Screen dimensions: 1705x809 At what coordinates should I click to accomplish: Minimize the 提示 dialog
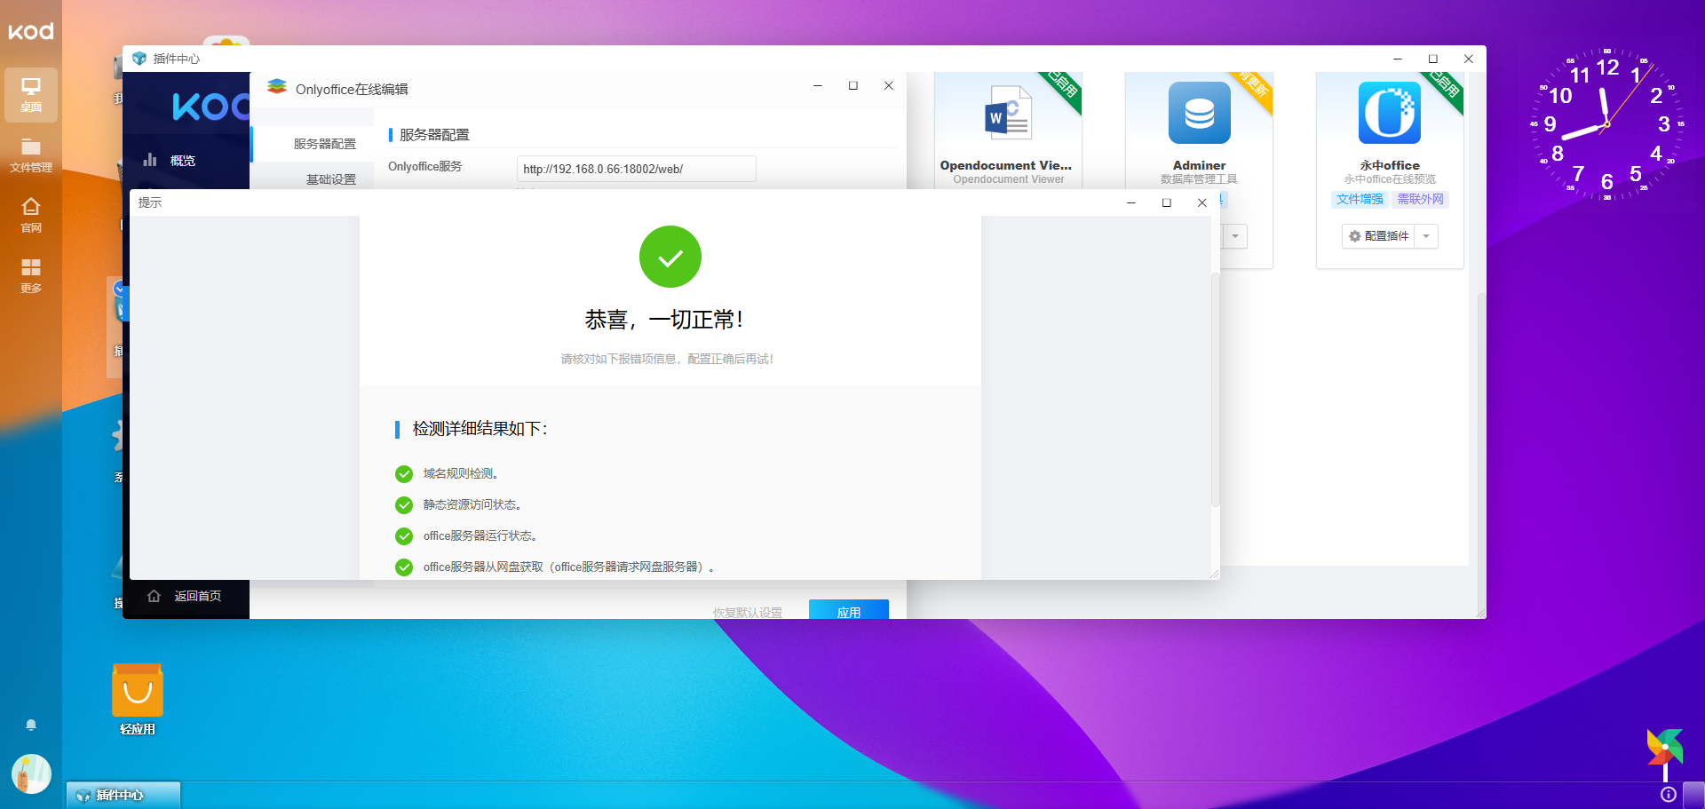pyautogui.click(x=1131, y=202)
